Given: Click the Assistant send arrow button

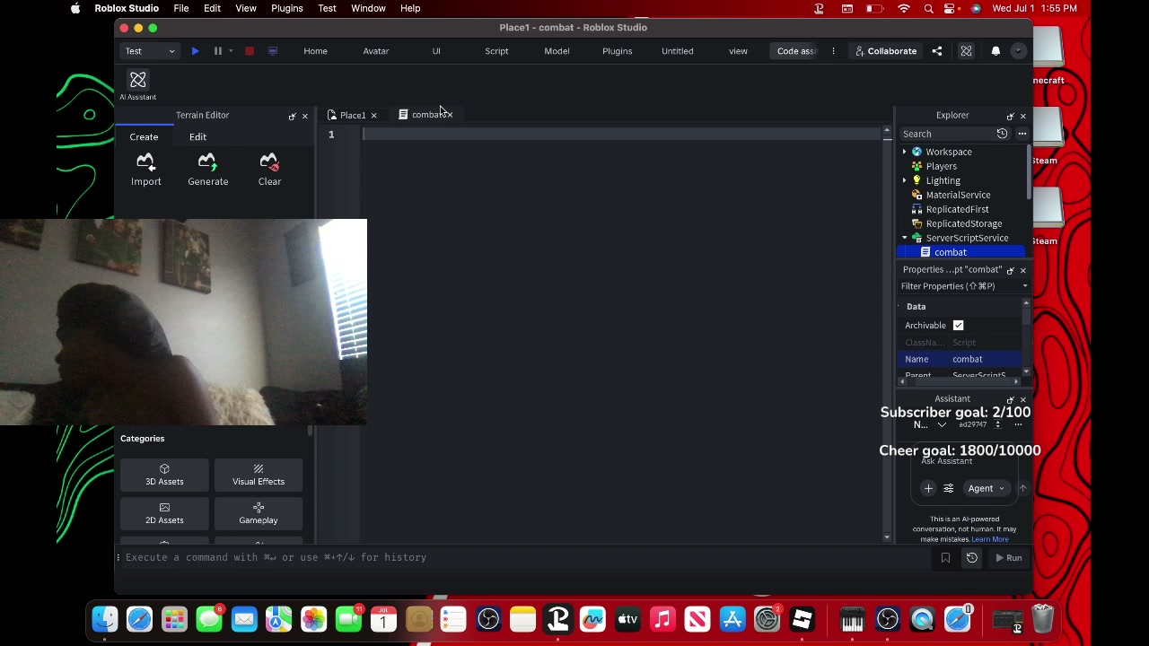Looking at the screenshot, I should point(1022,489).
